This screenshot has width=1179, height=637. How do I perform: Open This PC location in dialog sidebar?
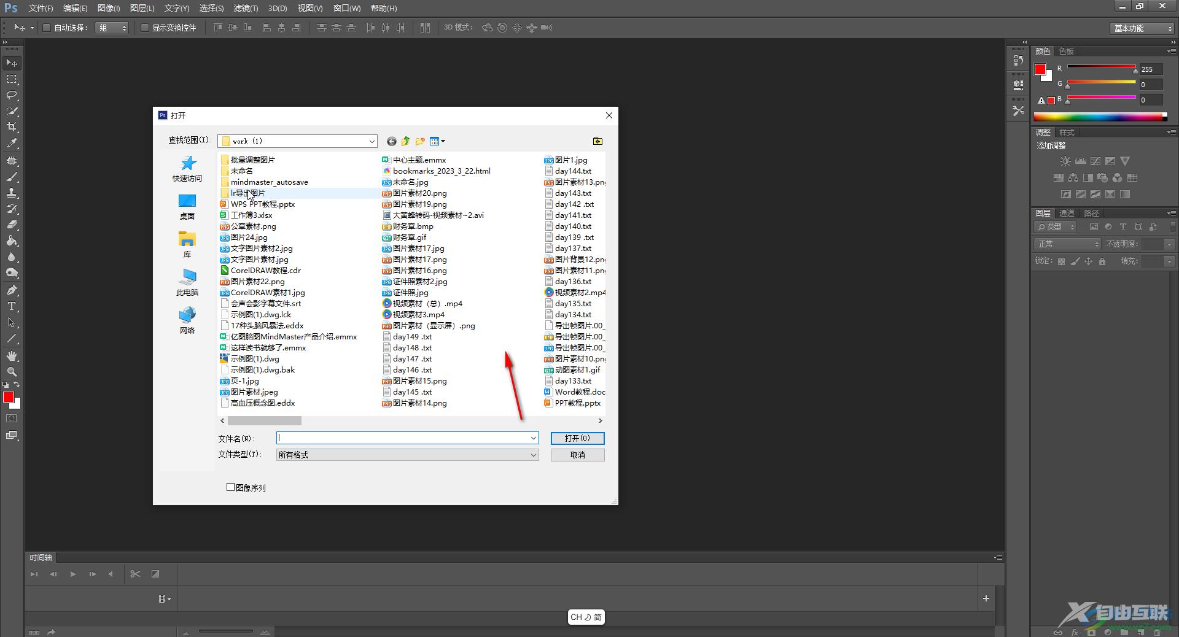187,283
